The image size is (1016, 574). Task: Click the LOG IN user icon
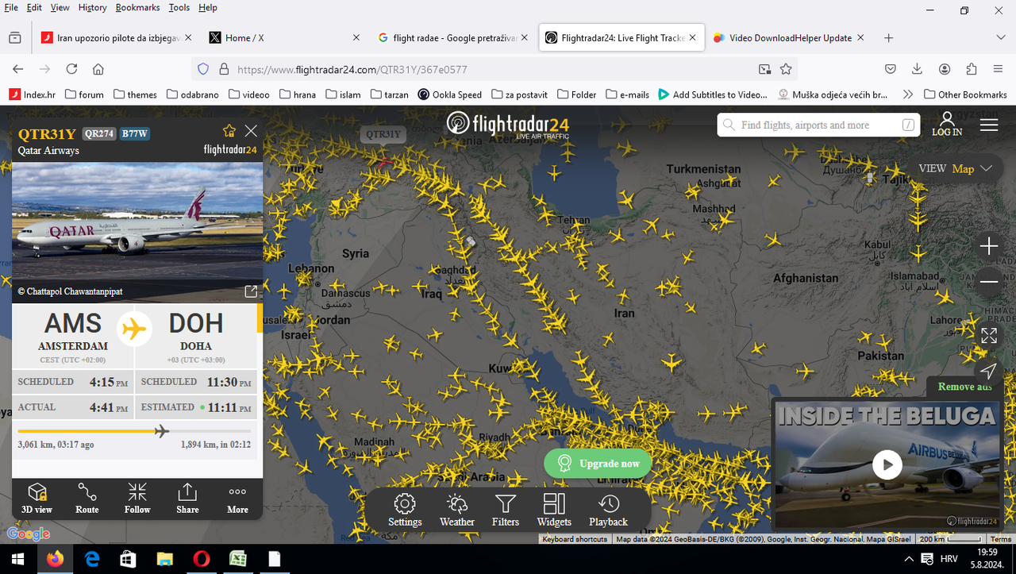click(947, 124)
